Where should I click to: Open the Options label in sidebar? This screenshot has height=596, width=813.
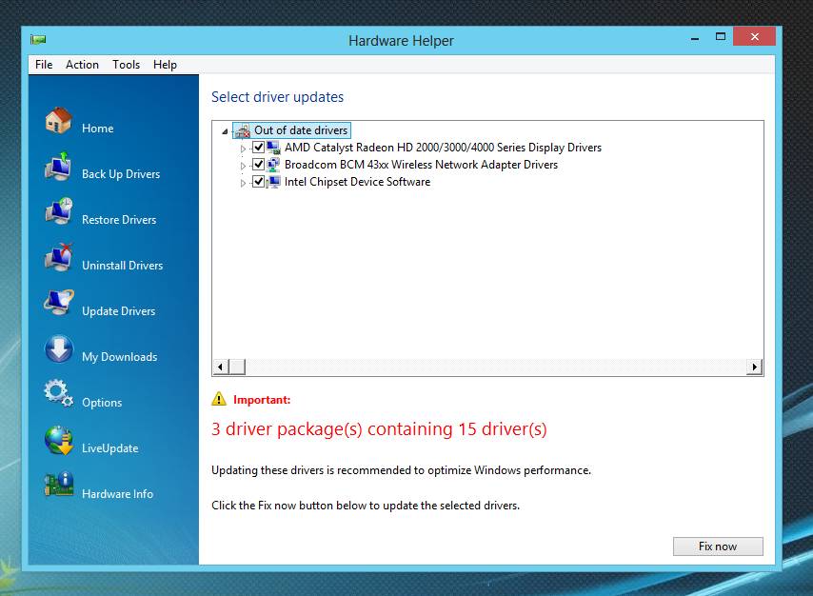click(102, 403)
